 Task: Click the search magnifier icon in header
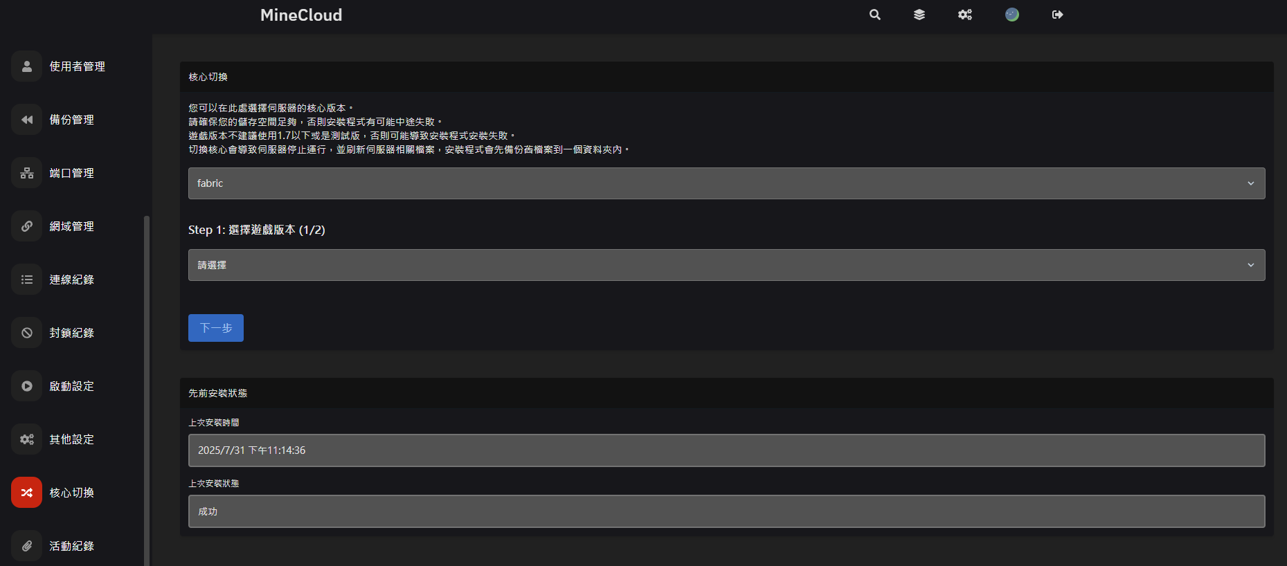tap(875, 15)
